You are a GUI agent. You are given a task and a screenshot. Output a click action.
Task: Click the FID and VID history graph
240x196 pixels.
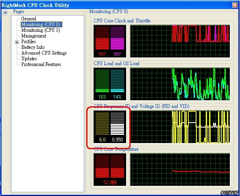[180, 127]
